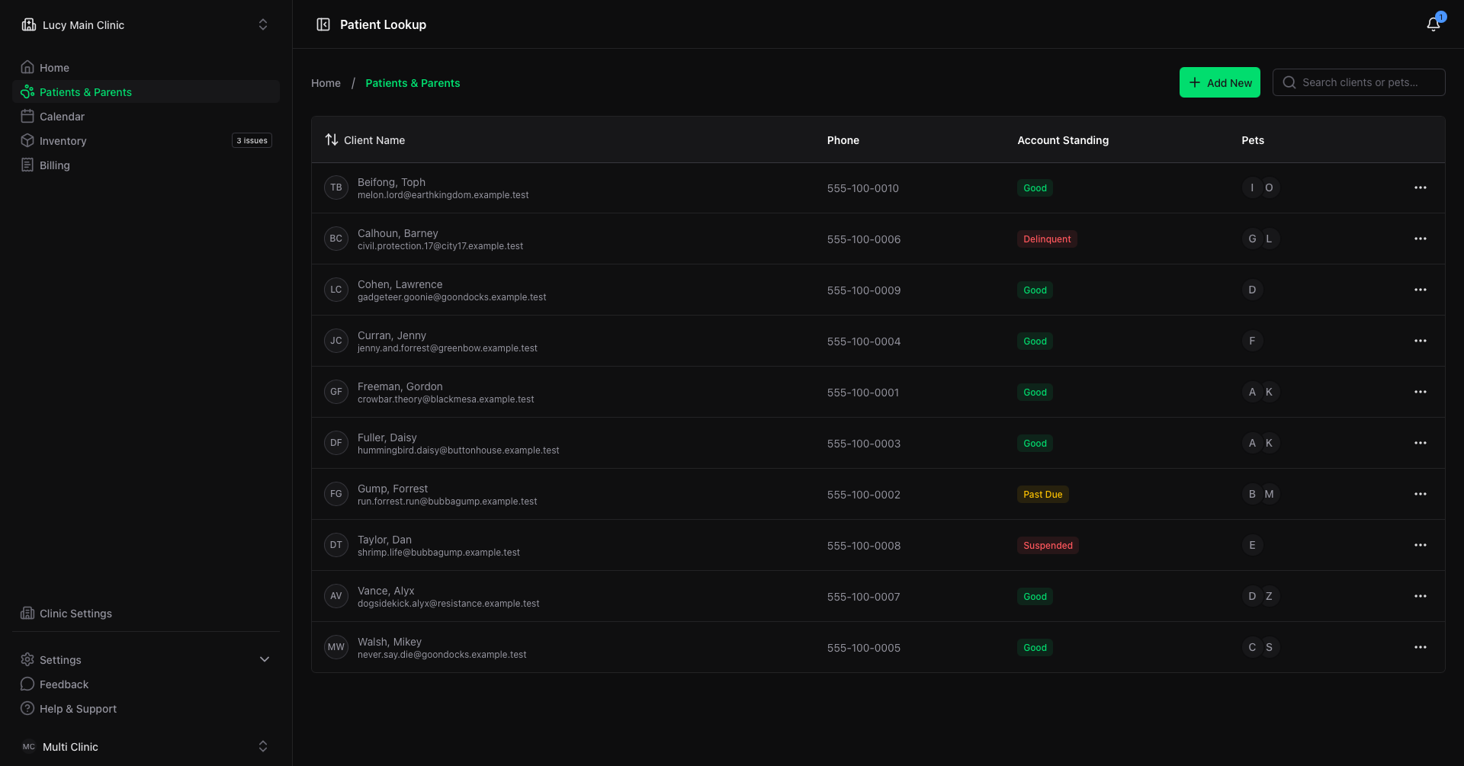The width and height of the screenshot is (1464, 766).
Task: Open row actions for Calhoun, Barney
Action: coord(1421,239)
